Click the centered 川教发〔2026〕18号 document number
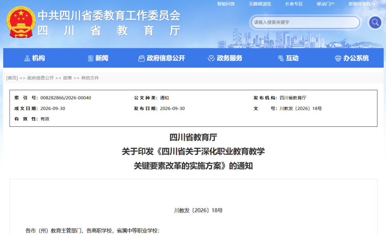Image resolution: width=386 pixels, height=235 pixels. [x=198, y=210]
